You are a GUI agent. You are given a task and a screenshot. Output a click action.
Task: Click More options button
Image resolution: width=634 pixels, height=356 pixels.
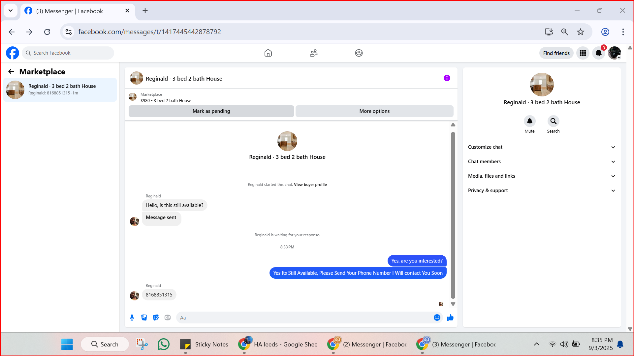[374, 111]
